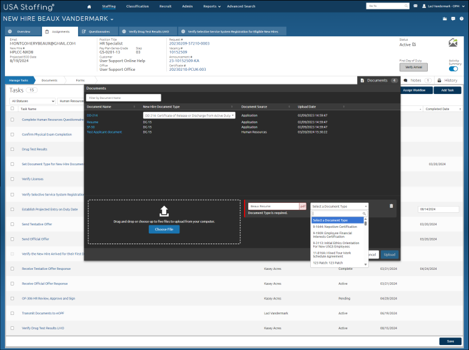Check the select-all tasks checkbox

[13, 108]
